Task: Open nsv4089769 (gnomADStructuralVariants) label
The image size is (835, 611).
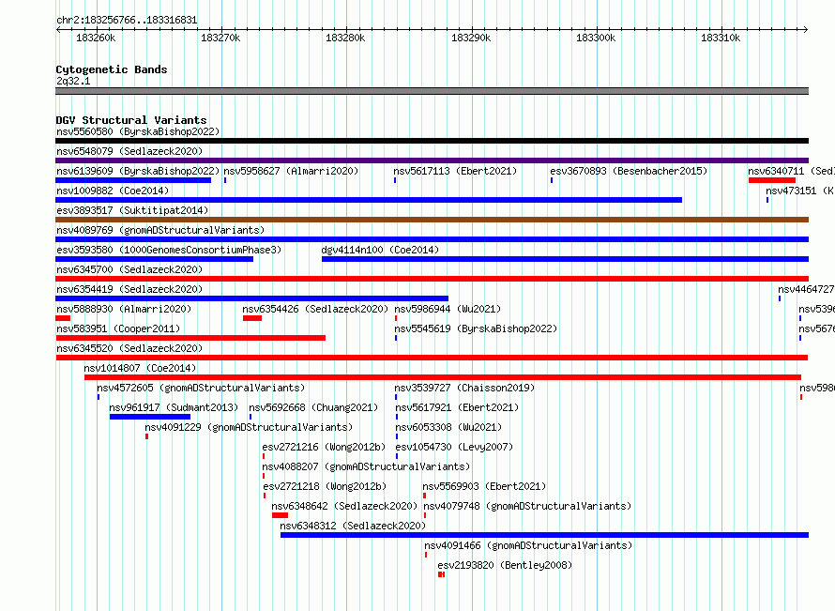Action: (160, 230)
